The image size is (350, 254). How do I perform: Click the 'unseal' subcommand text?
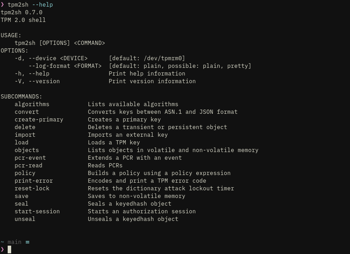(x=25, y=219)
